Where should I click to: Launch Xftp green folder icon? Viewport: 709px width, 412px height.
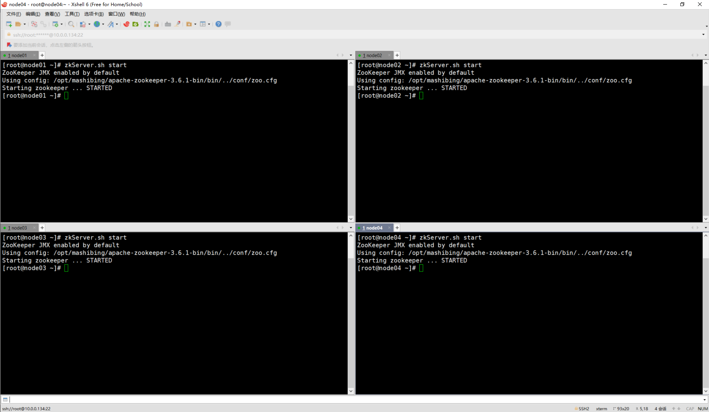tap(135, 24)
